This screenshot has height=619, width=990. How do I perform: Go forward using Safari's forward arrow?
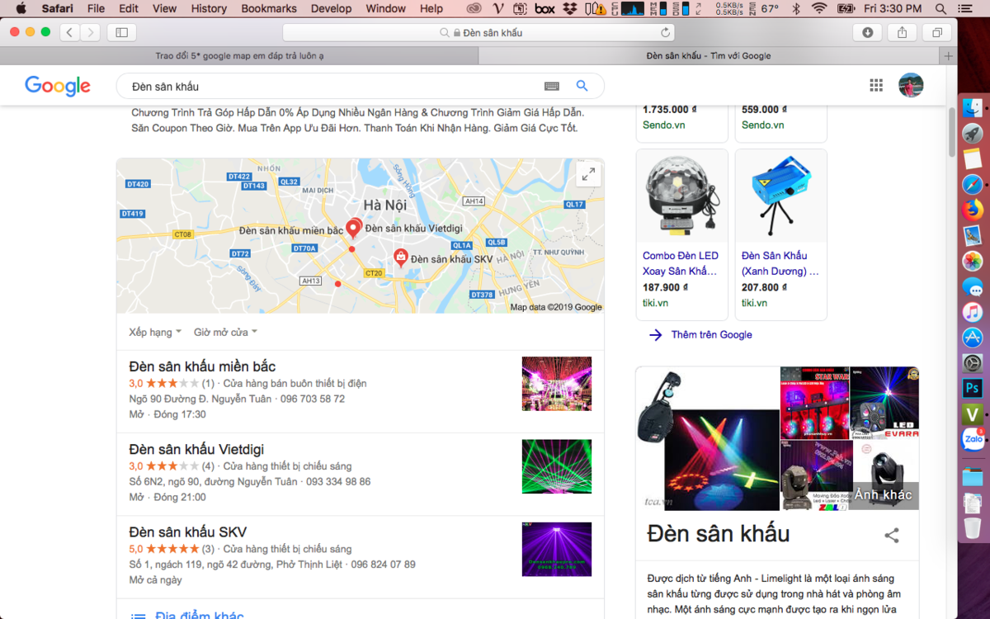91,32
